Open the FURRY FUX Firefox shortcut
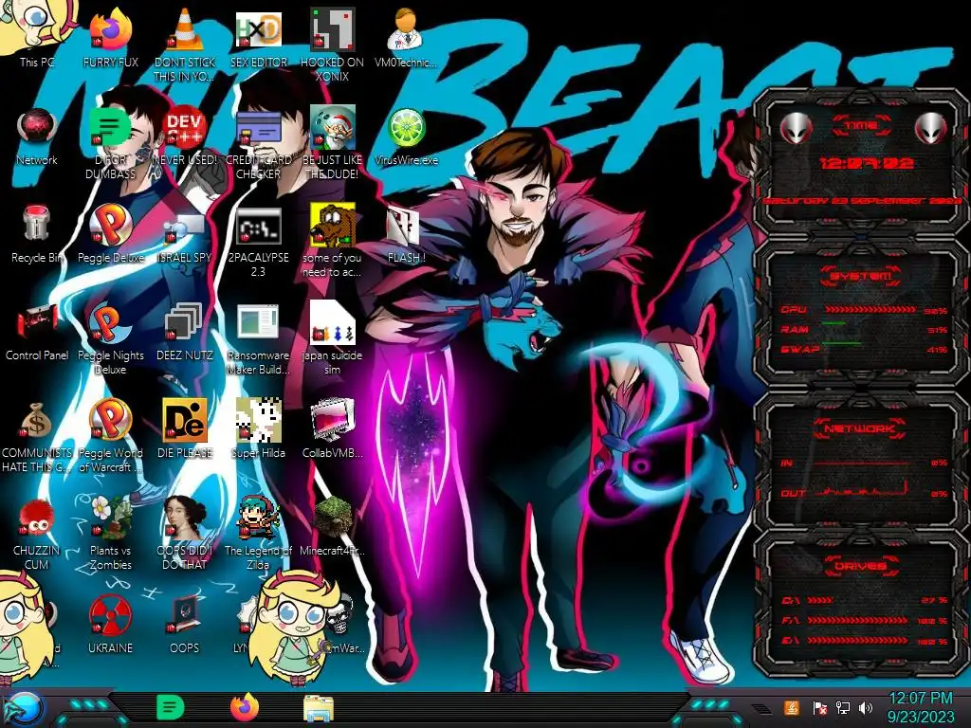The image size is (971, 728). pyautogui.click(x=110, y=38)
